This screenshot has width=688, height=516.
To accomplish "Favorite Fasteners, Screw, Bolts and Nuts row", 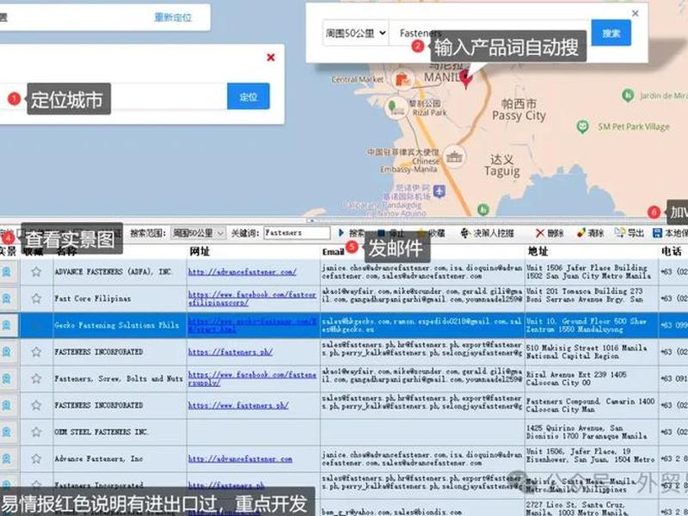I will point(36,378).
